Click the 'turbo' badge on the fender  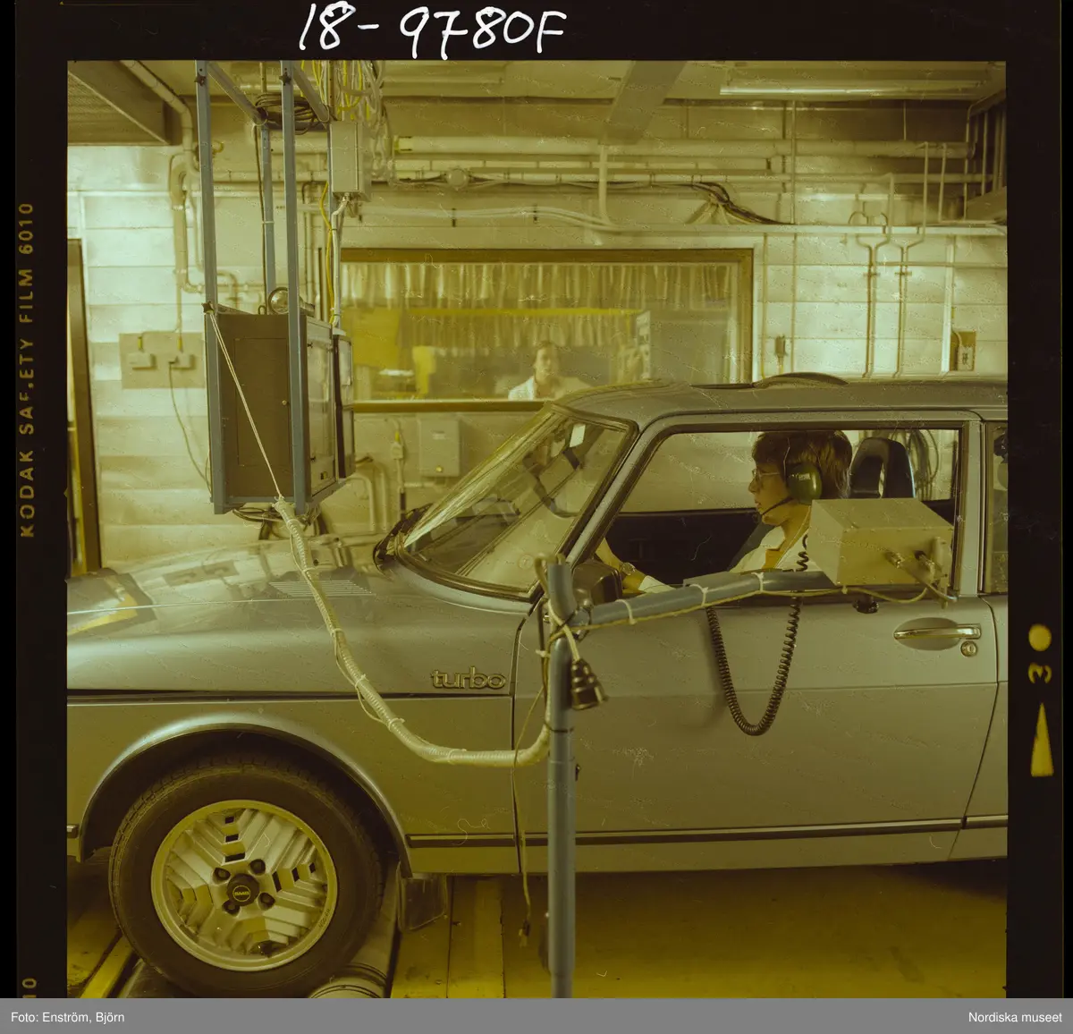pyautogui.click(x=468, y=679)
